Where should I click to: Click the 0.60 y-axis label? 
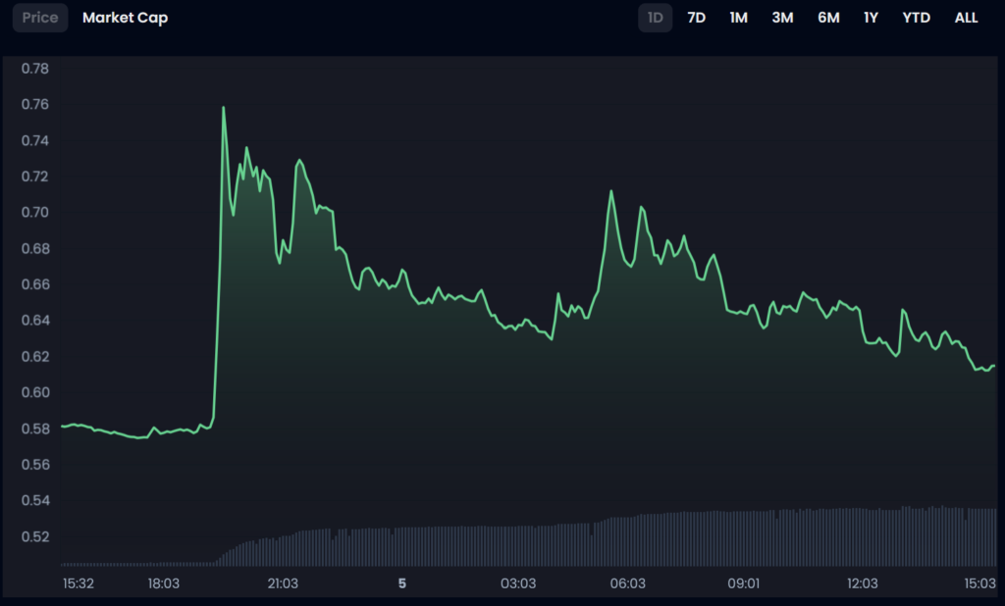[x=35, y=392]
